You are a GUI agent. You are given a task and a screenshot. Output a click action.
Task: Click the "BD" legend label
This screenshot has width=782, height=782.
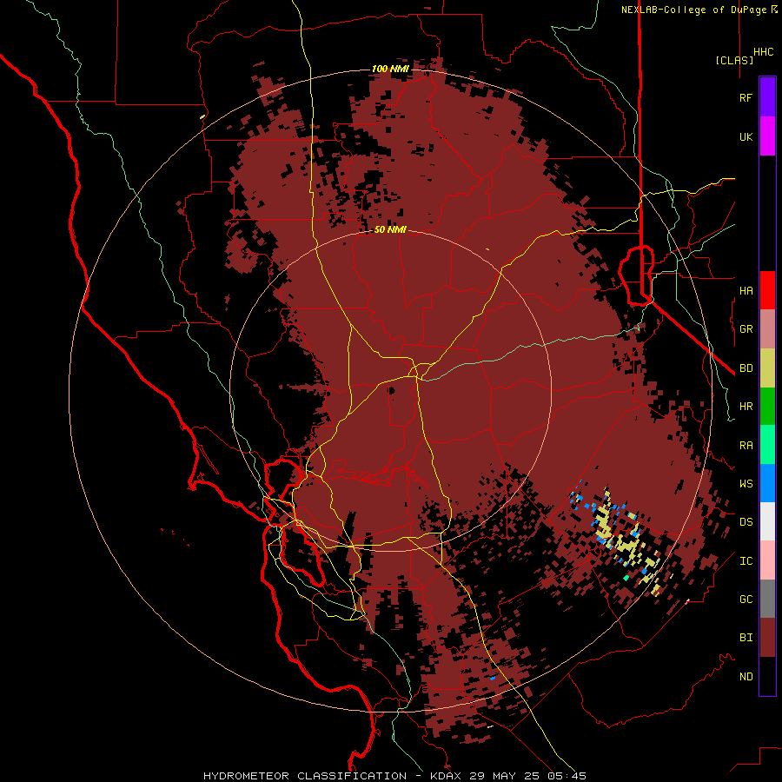point(746,368)
